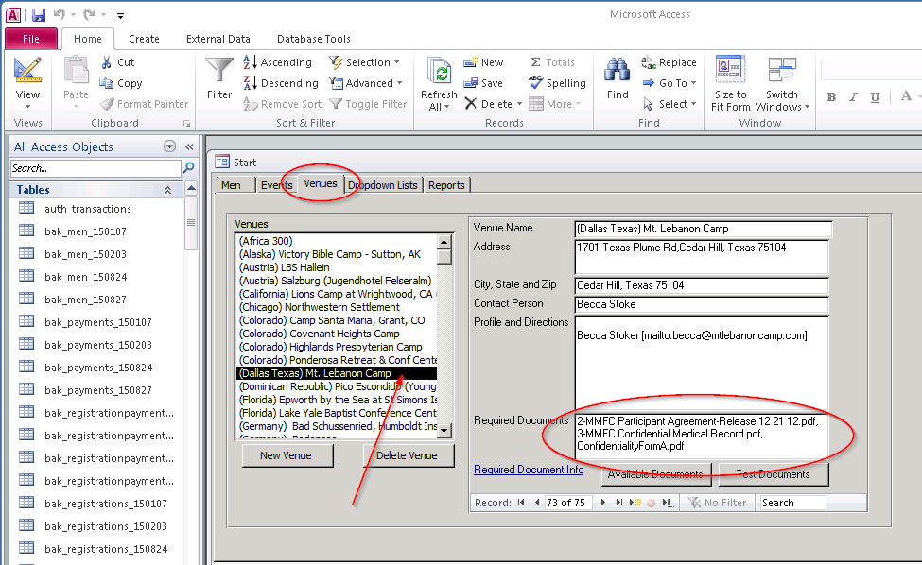Open the Delete record dropdown arrow

(520, 104)
